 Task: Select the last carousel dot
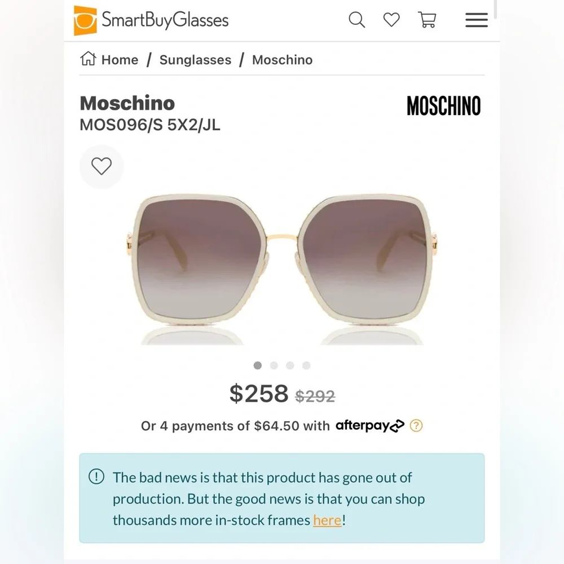pyautogui.click(x=306, y=365)
